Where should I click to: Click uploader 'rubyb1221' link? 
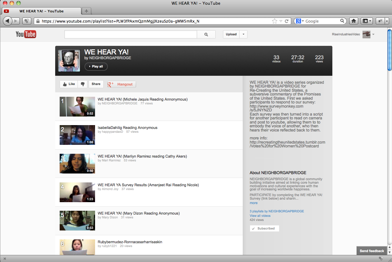[x=109, y=246]
